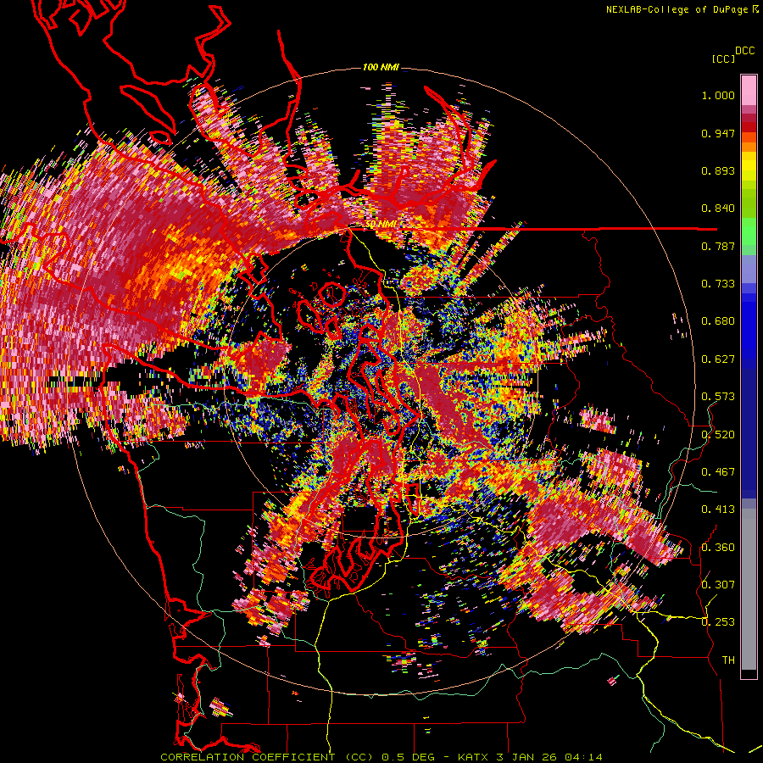Click the 0.307 color scale value
Viewport: 763px width, 763px height.
tap(718, 585)
